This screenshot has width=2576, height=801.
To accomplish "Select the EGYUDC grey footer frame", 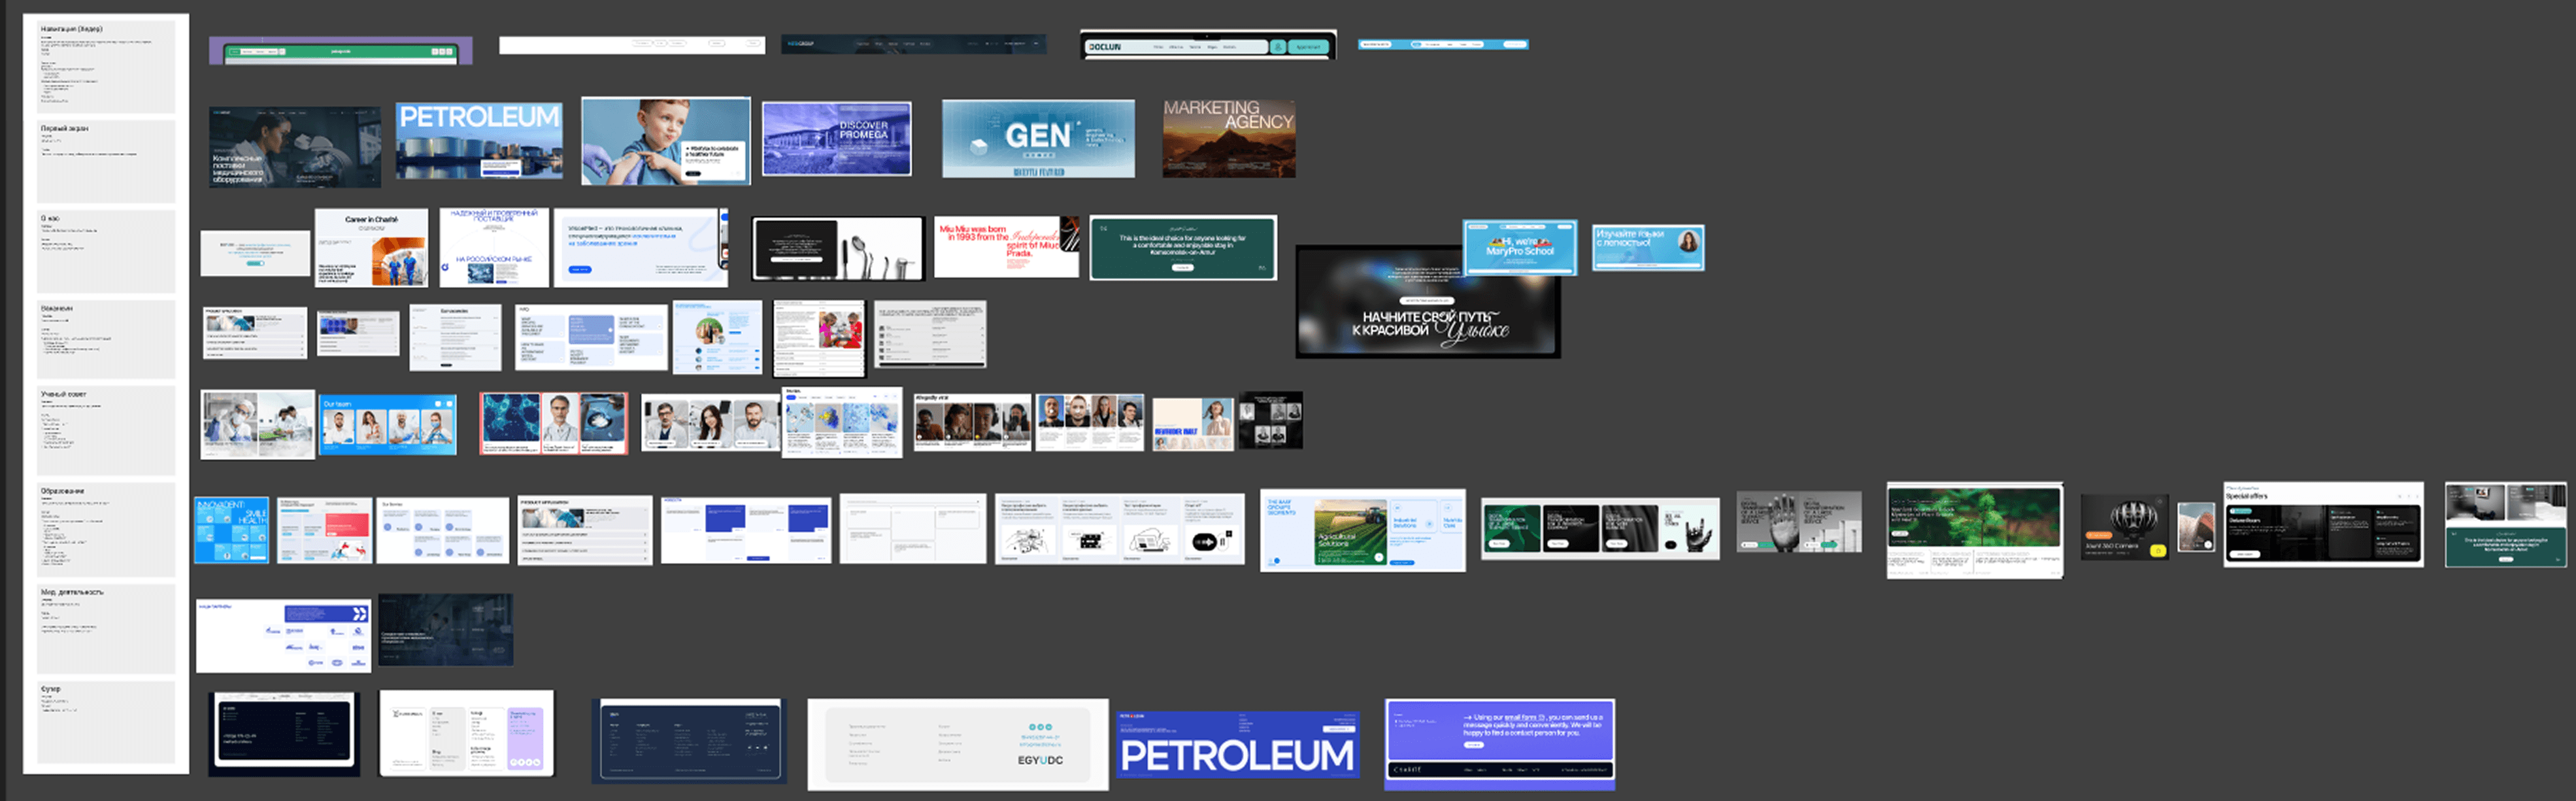I will click(x=957, y=744).
